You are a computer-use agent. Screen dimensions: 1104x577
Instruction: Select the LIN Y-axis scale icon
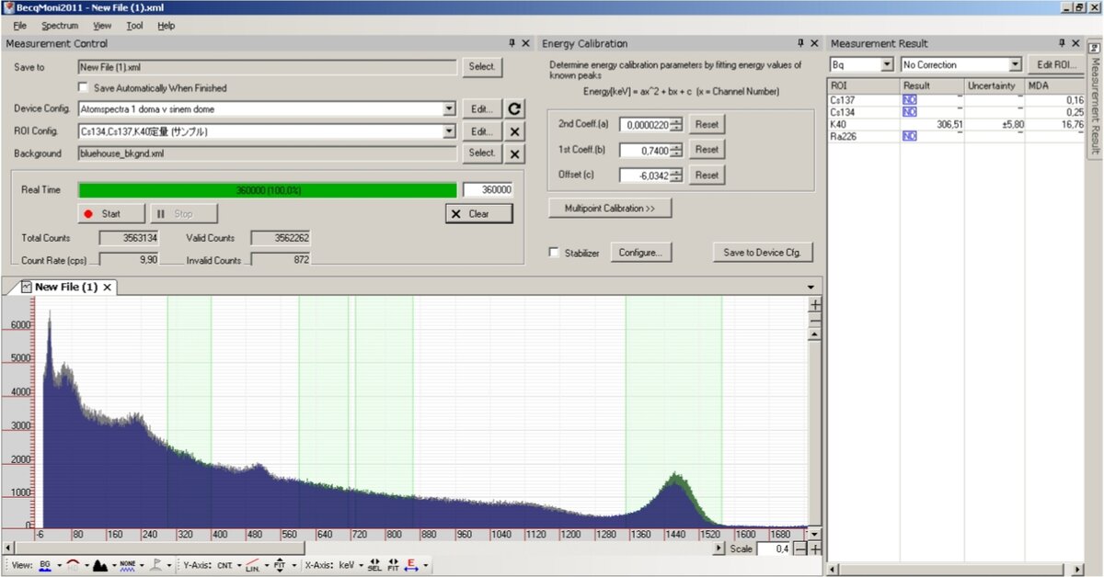pos(252,565)
